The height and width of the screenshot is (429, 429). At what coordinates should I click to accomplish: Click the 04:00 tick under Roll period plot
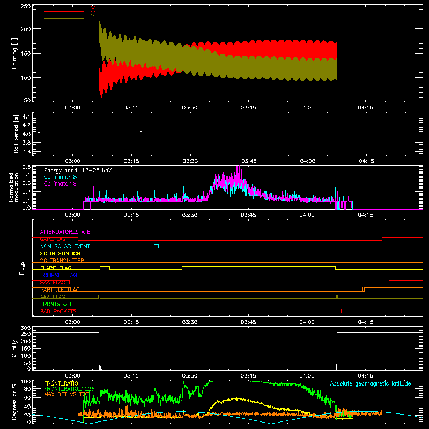click(x=307, y=161)
